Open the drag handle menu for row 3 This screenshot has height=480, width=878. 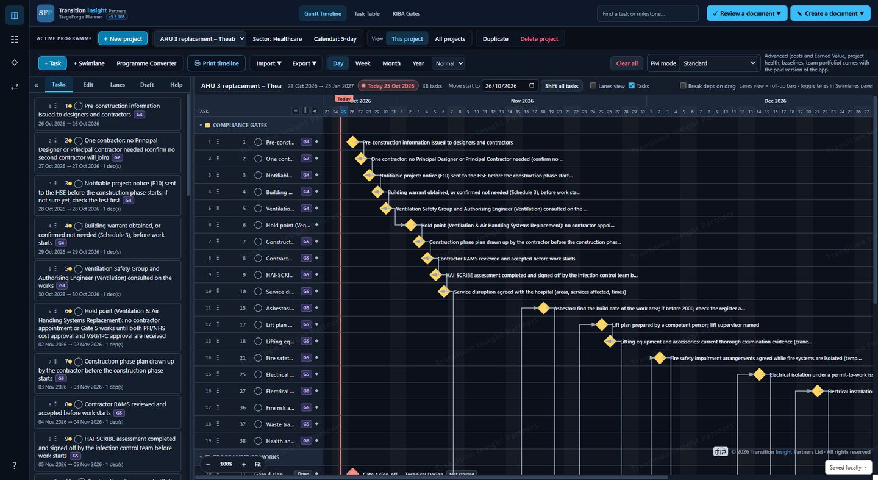(x=218, y=175)
